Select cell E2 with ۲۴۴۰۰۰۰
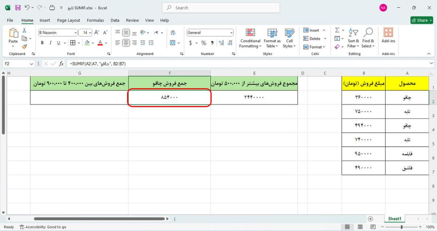The height and width of the screenshot is (231, 437). pyautogui.click(x=254, y=97)
